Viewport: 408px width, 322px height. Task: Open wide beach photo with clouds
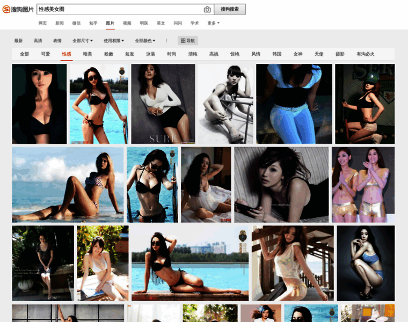[x=68, y=185]
